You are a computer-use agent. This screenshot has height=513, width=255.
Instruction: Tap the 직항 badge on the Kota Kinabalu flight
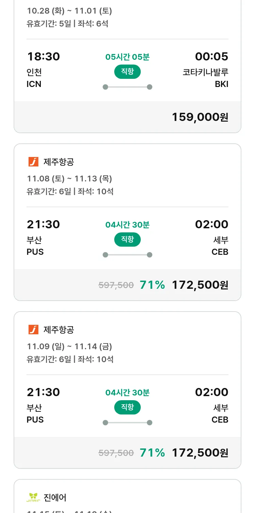tap(128, 72)
